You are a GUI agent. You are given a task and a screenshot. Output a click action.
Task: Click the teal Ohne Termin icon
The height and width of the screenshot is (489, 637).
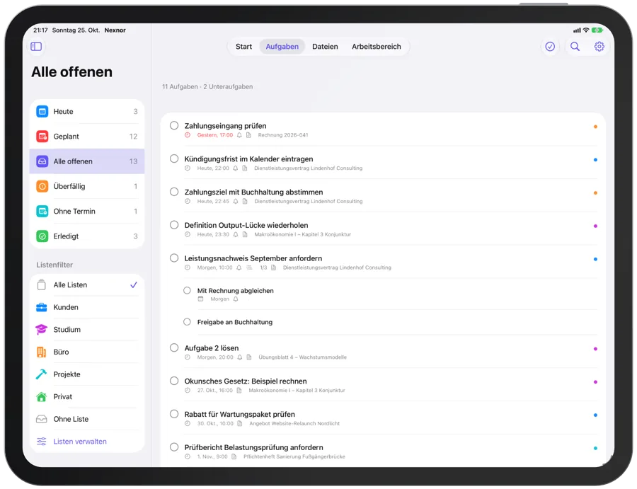coord(42,211)
